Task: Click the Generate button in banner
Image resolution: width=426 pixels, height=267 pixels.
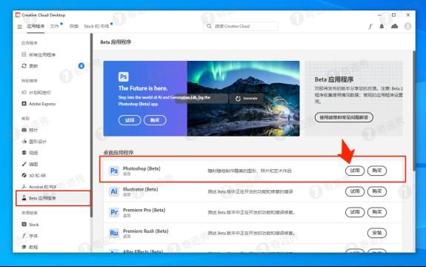Action: pyautogui.click(x=247, y=99)
